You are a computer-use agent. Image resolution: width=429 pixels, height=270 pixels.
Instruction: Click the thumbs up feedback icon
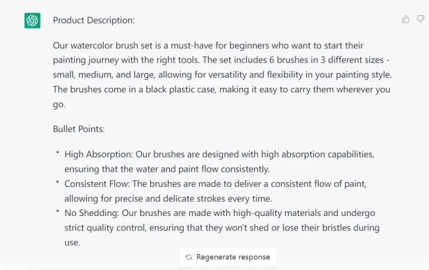(406, 19)
